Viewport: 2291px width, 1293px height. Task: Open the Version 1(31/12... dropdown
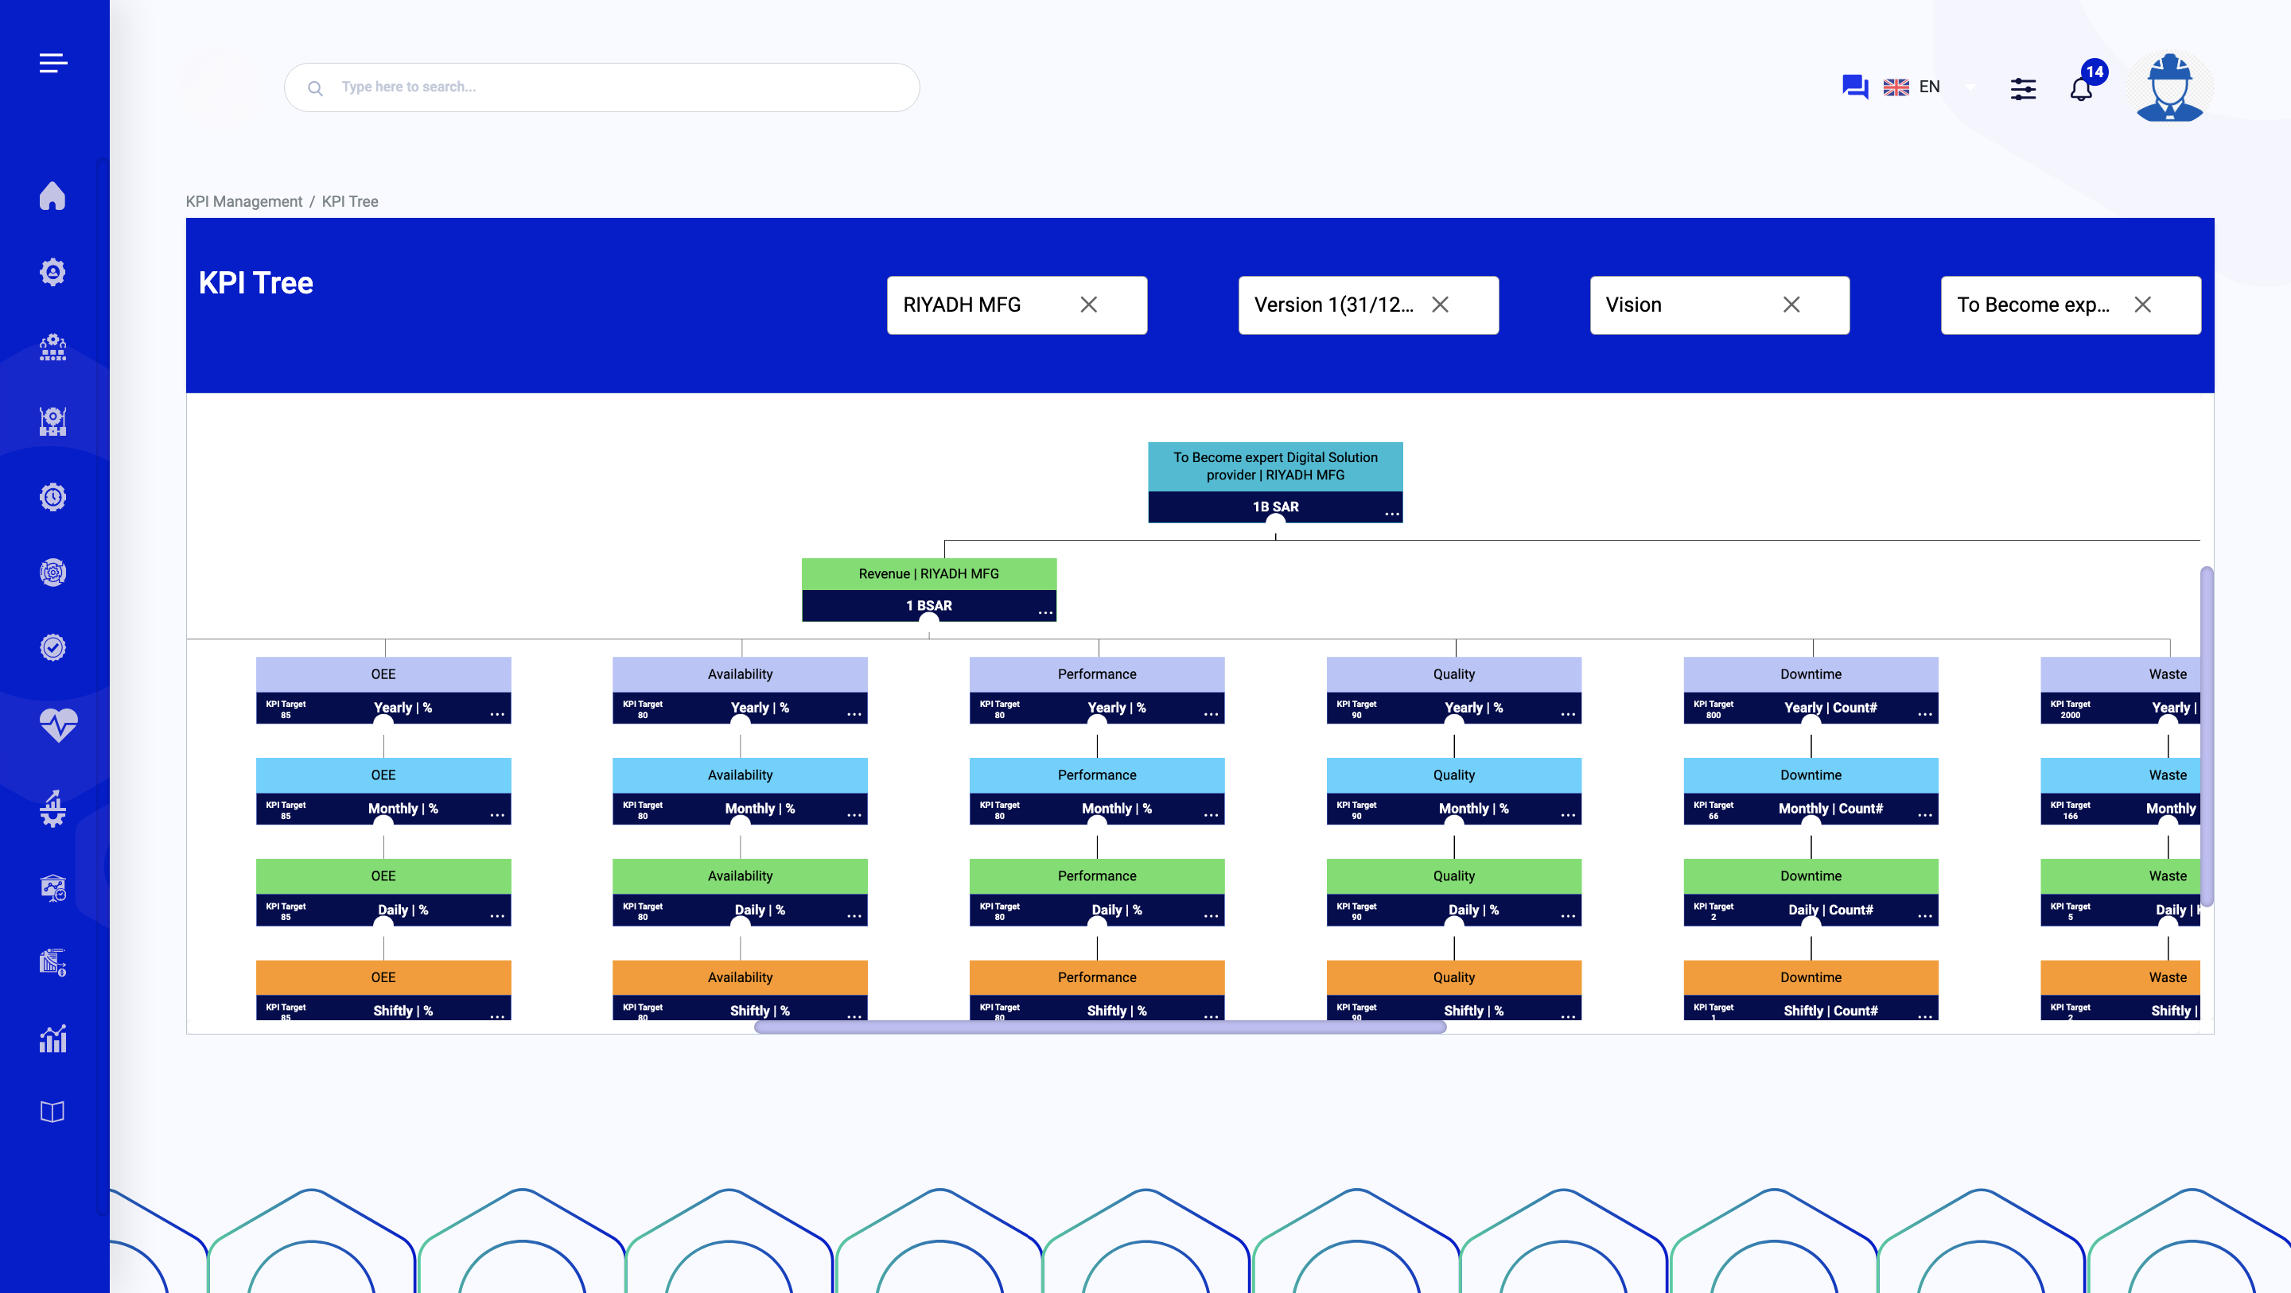click(x=1368, y=305)
